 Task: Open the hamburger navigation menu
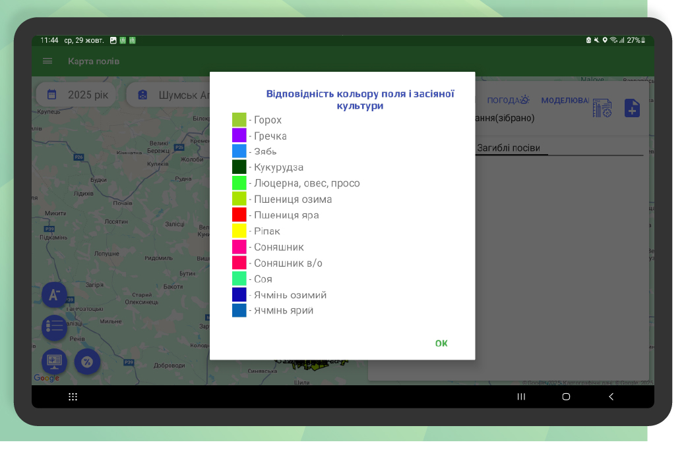click(x=47, y=61)
